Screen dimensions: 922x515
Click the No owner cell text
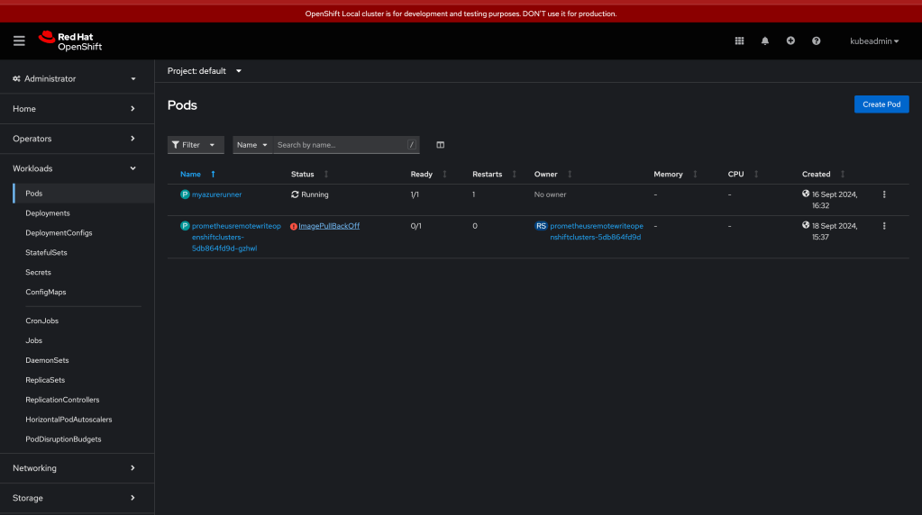[x=550, y=194]
